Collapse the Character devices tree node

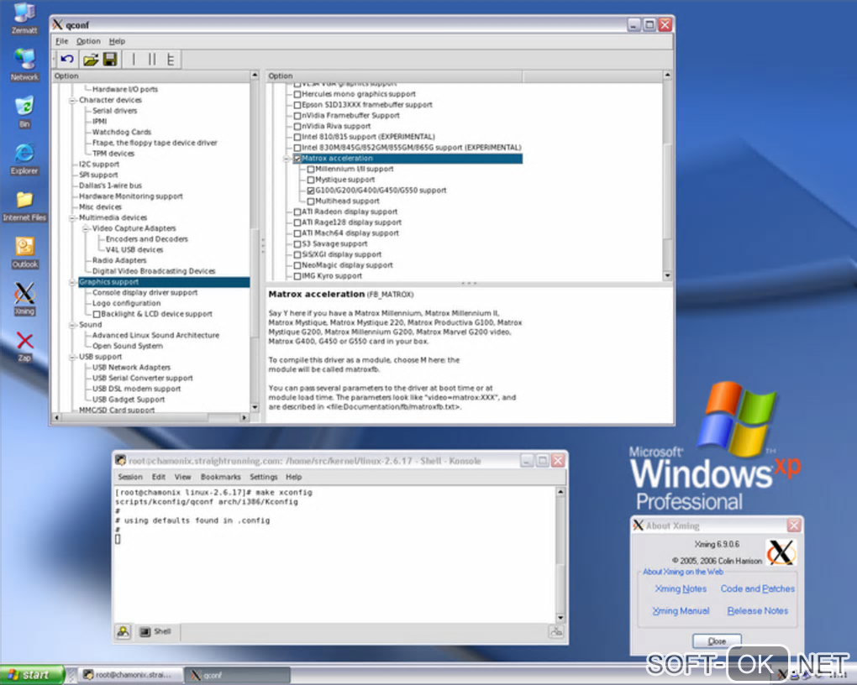[x=72, y=101]
